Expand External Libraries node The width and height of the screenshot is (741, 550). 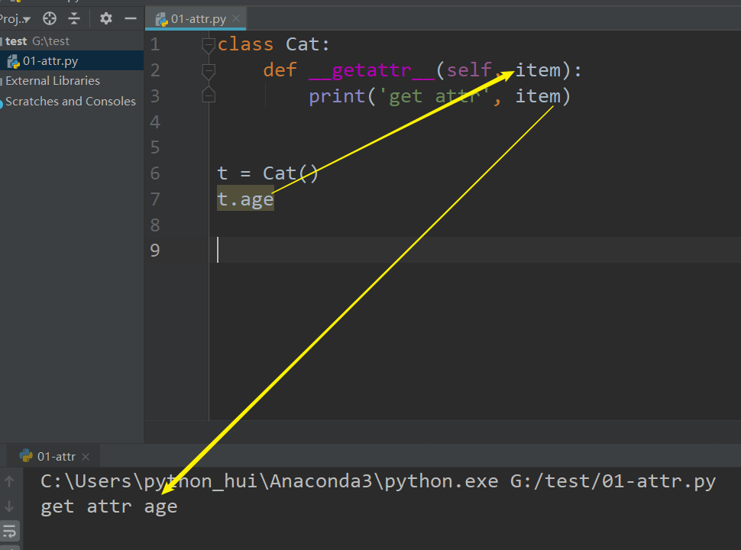(53, 81)
